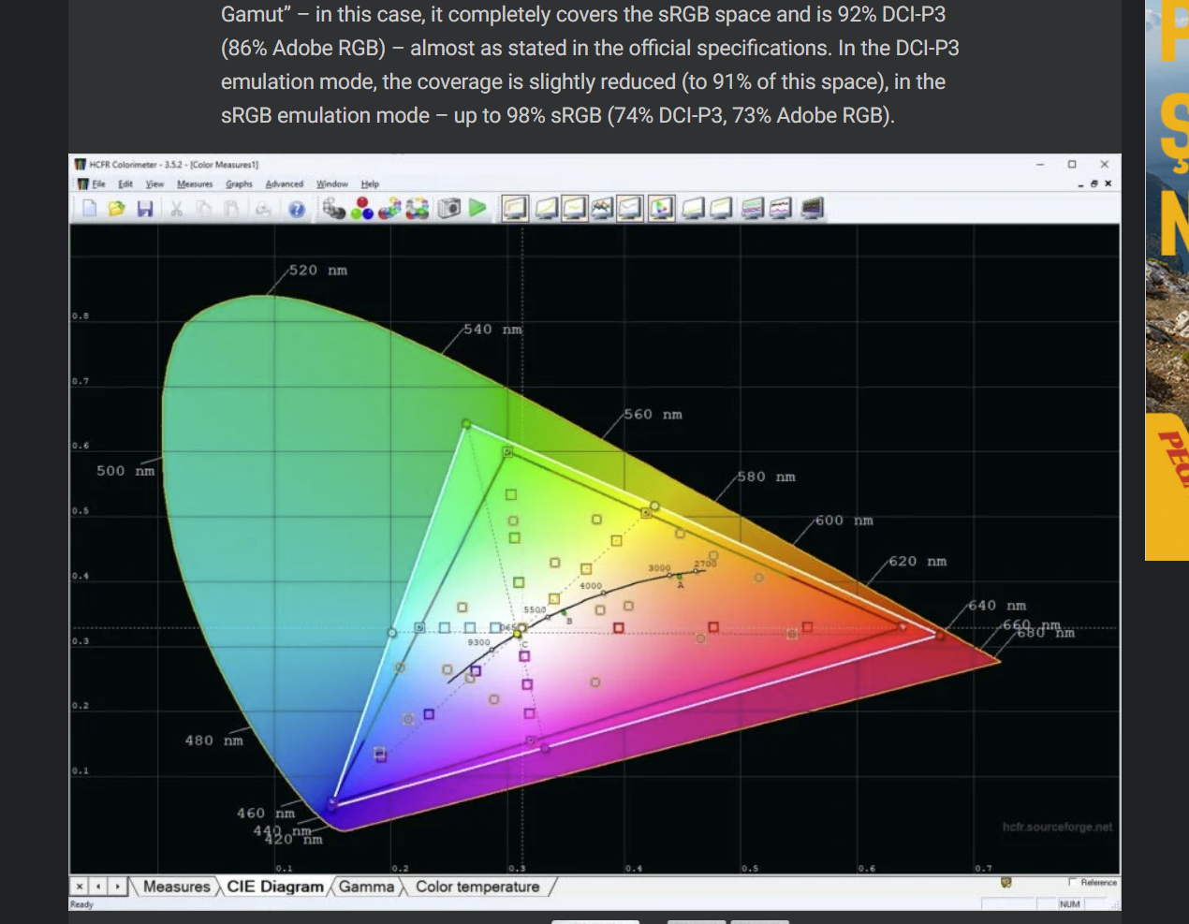Restore the inner Color Measures document window
The image size is (1189, 924).
coord(1094,183)
